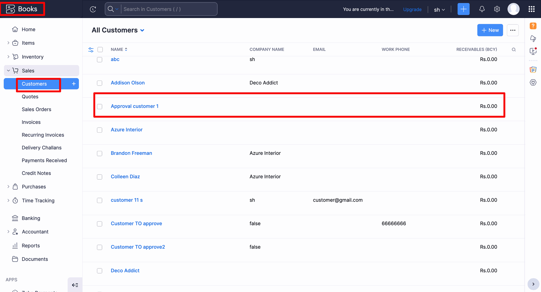Open Reports from the sidebar
This screenshot has width=541, height=292.
(31, 246)
